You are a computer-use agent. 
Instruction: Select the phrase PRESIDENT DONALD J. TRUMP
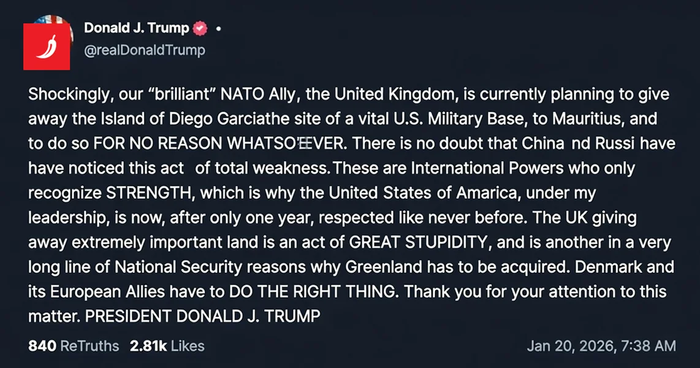tap(202, 316)
